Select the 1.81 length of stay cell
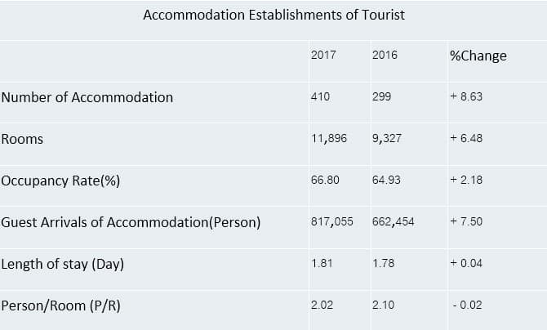This screenshot has height=330, width=547. [x=322, y=263]
